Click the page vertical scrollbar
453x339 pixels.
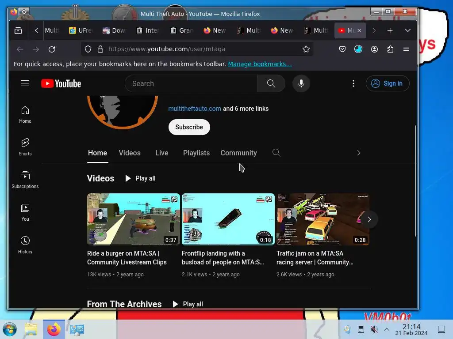[x=416, y=181]
